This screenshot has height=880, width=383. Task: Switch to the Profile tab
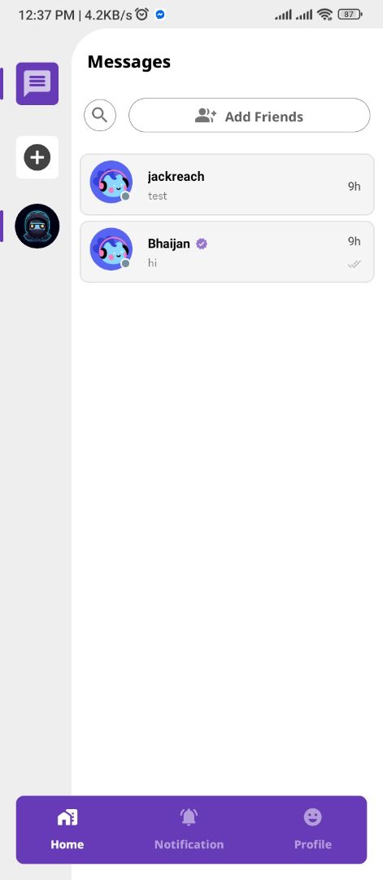click(313, 829)
